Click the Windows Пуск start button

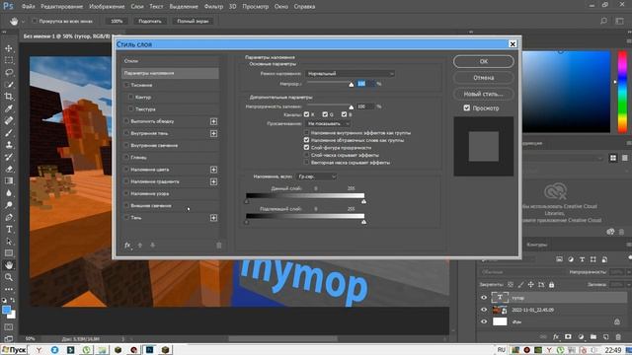pos(14,350)
